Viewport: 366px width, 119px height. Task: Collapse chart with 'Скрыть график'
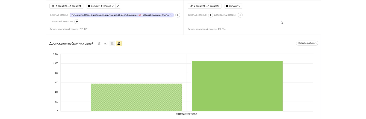click(x=307, y=43)
